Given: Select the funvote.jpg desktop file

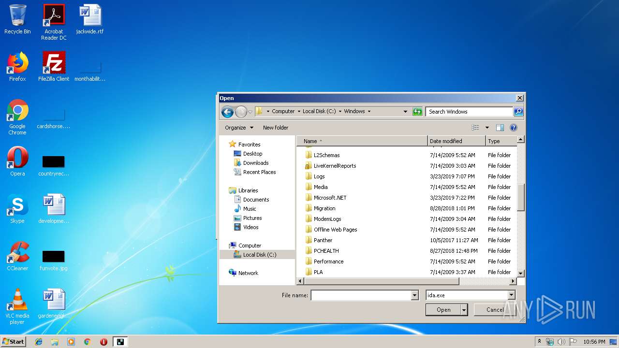Looking at the screenshot, I should [x=54, y=260].
